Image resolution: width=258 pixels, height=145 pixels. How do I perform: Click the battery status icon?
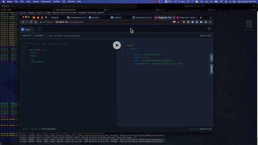pyautogui.click(x=216, y=2)
